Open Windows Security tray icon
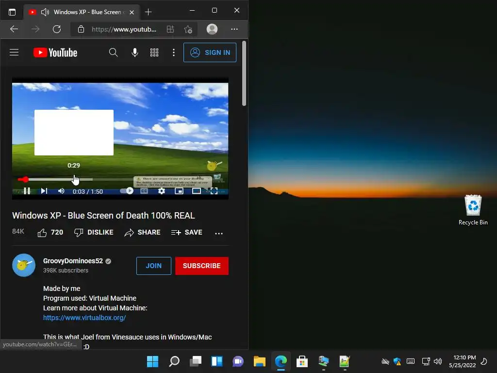 (397, 361)
